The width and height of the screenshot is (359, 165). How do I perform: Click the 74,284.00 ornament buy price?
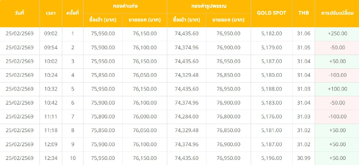pos(186,117)
